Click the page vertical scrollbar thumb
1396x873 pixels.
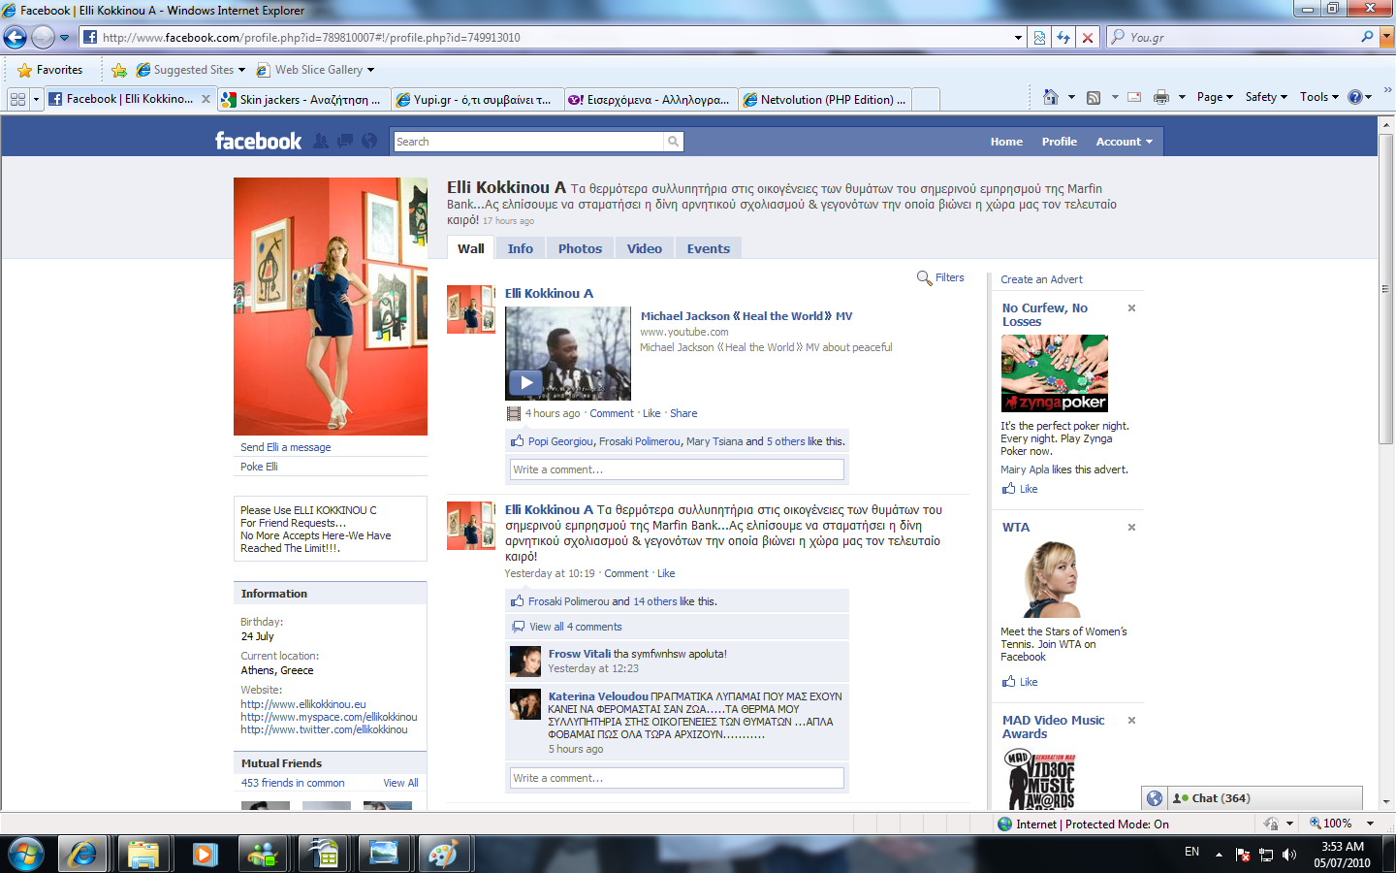click(x=1386, y=288)
